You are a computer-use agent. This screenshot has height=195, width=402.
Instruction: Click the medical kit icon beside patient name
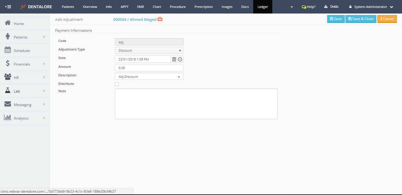click(160, 19)
